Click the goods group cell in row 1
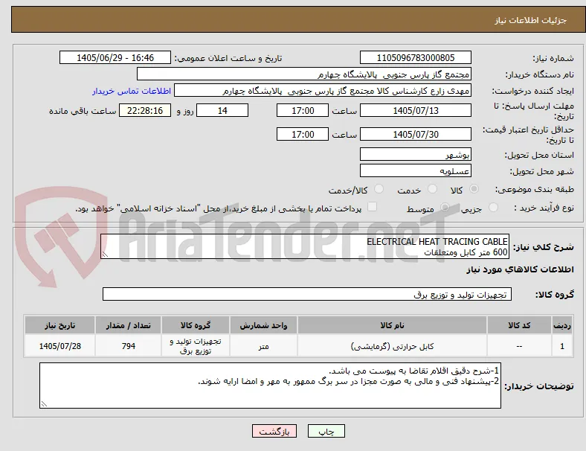This screenshot has height=451, width=586. tap(196, 346)
